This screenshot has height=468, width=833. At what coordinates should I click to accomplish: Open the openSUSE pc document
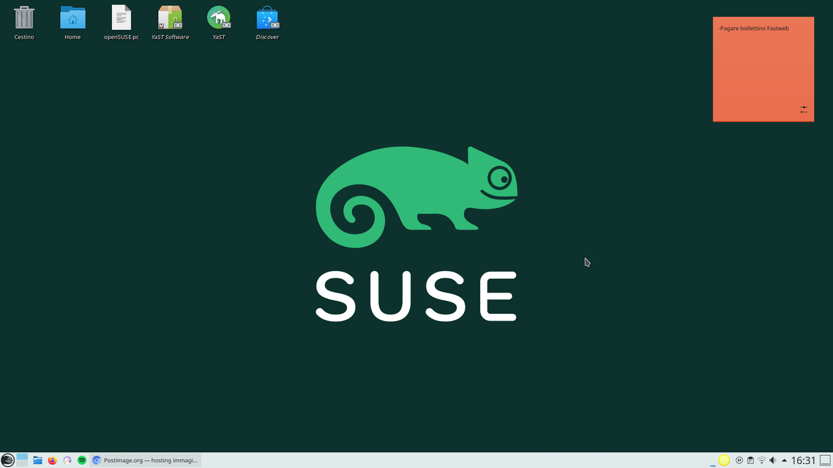coord(121,18)
